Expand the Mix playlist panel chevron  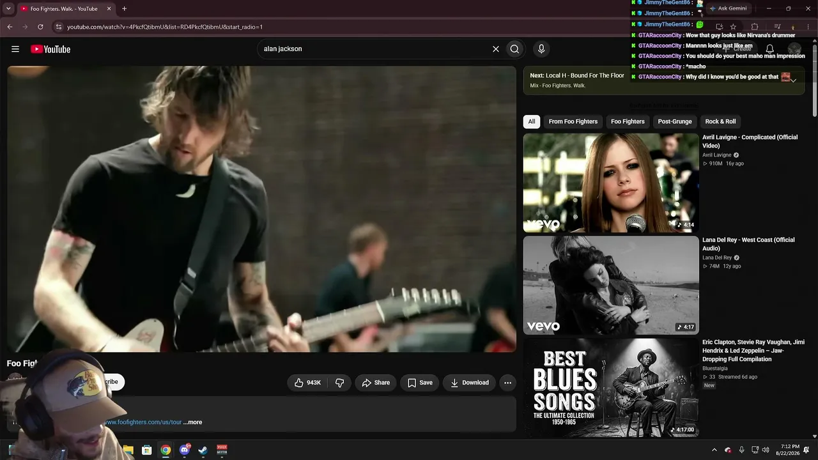793,80
